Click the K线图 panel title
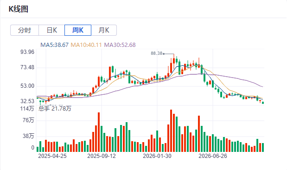Image resolution: width=287 pixels, height=170 pixels. 19,9
